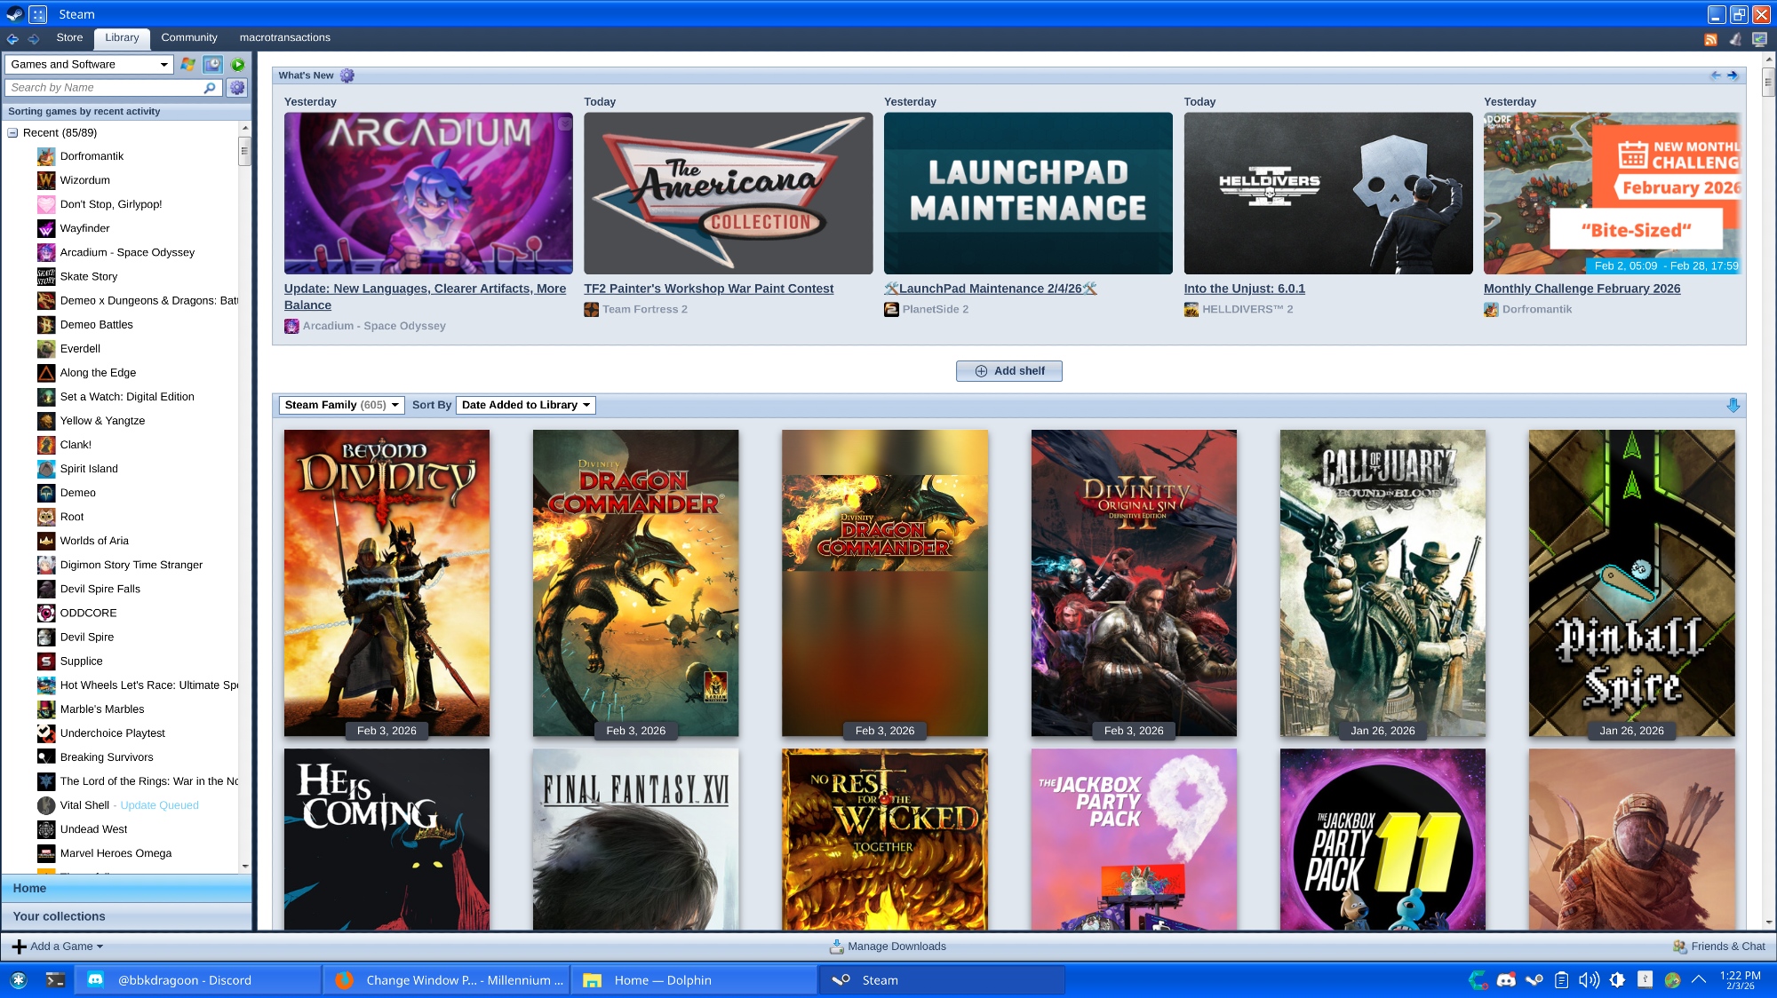
Task: Toggle the green ready-to-play filter
Action: coord(238,64)
